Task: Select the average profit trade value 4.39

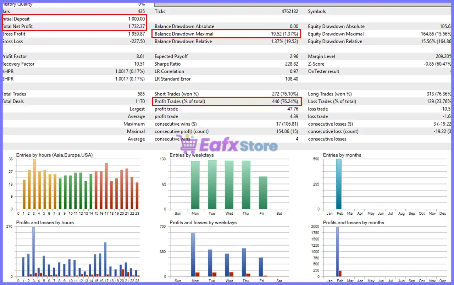Action: (x=294, y=116)
